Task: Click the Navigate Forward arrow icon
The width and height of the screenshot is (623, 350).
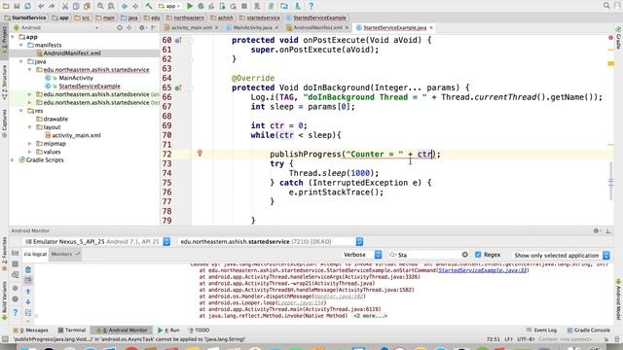Action: pyautogui.click(x=135, y=6)
